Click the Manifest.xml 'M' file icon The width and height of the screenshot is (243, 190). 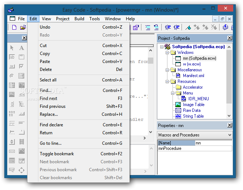click(178, 76)
